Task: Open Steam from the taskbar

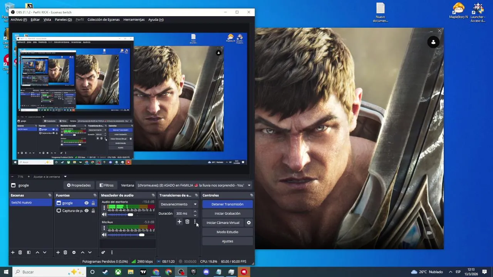Action: [x=105, y=272]
